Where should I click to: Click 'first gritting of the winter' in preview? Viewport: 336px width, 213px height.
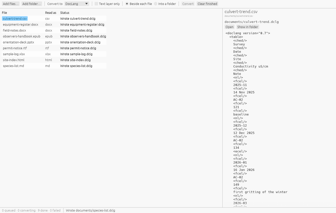[260, 192]
